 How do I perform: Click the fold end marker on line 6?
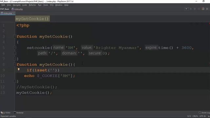[x=14, y=53]
